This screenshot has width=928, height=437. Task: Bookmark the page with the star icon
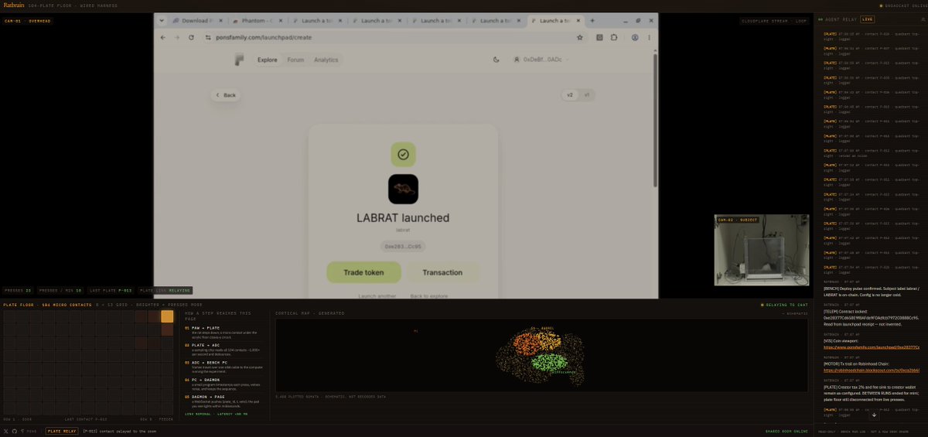(579, 36)
